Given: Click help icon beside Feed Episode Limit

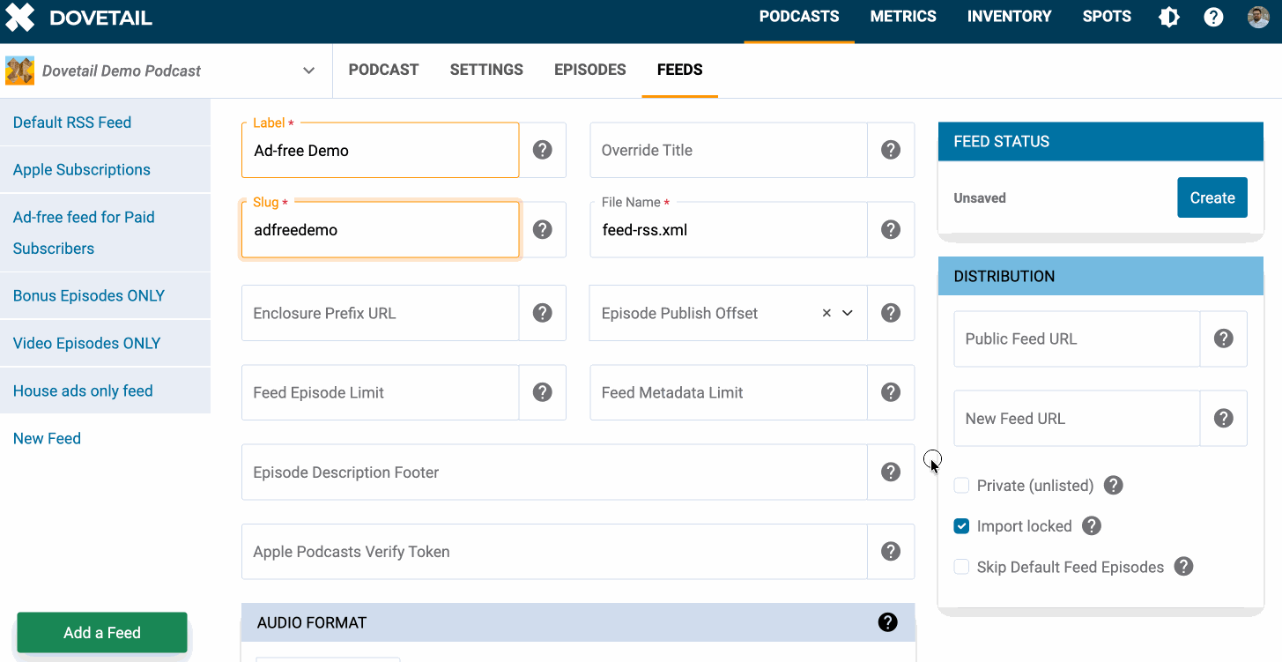Looking at the screenshot, I should pyautogui.click(x=543, y=392).
